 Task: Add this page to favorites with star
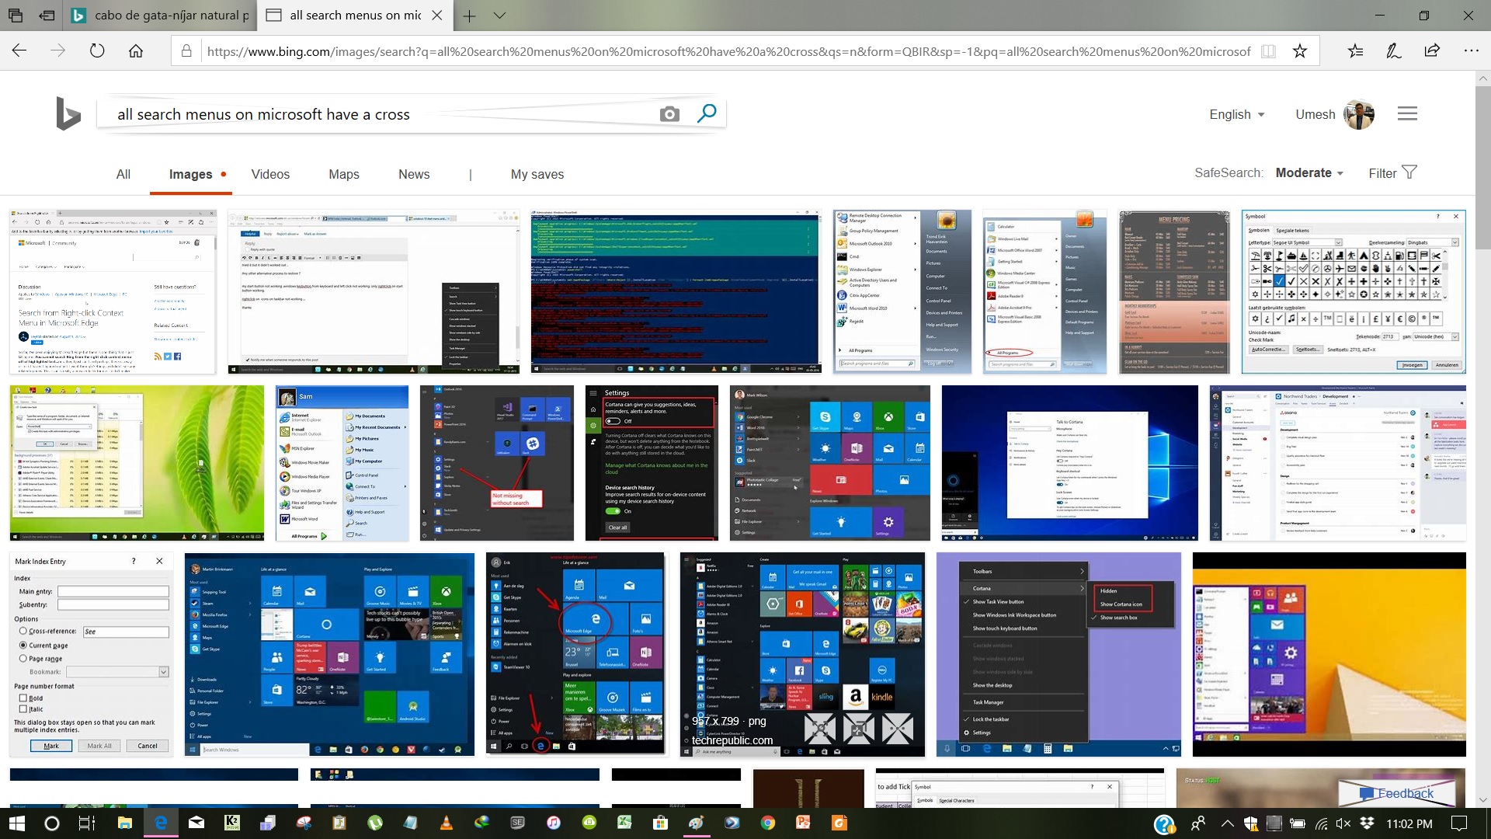tap(1300, 51)
